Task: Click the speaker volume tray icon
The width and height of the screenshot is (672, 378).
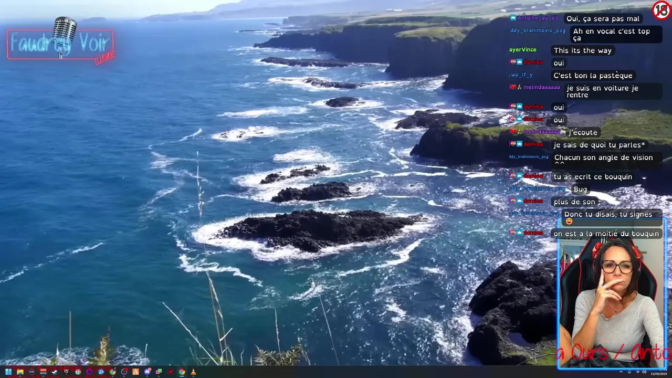Action: [x=644, y=372]
